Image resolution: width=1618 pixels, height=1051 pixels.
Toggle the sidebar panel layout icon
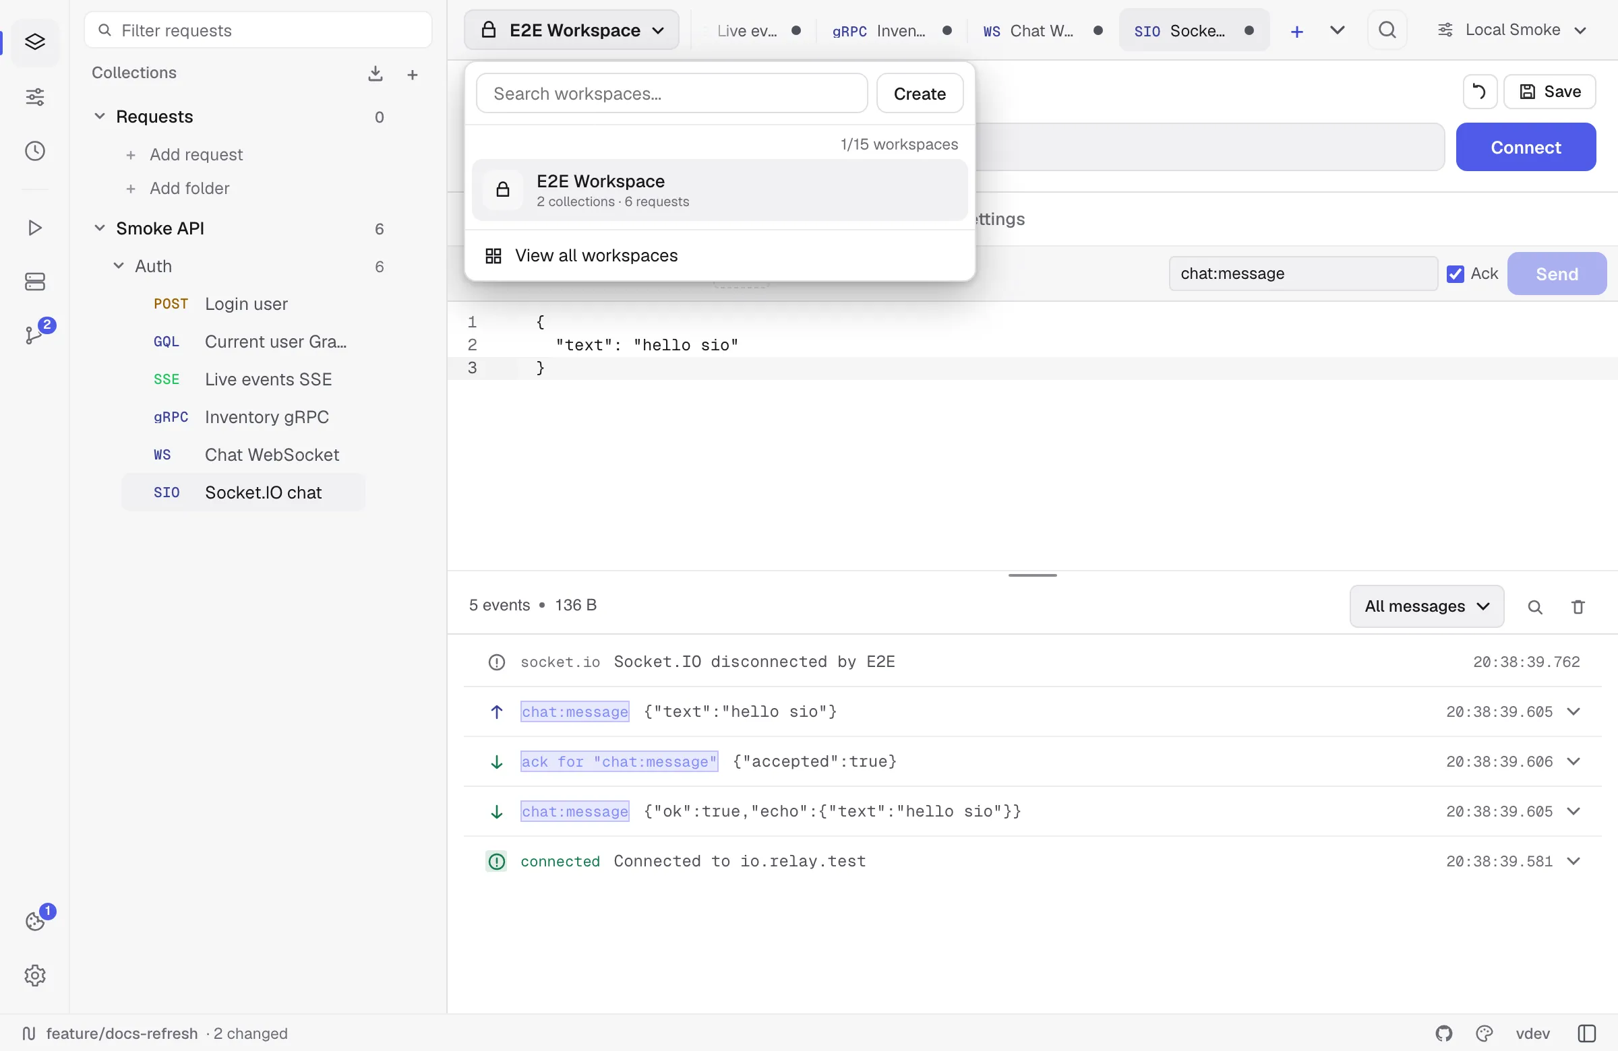(x=1586, y=1033)
